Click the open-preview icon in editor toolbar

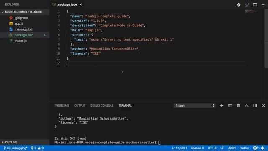point(247,5)
